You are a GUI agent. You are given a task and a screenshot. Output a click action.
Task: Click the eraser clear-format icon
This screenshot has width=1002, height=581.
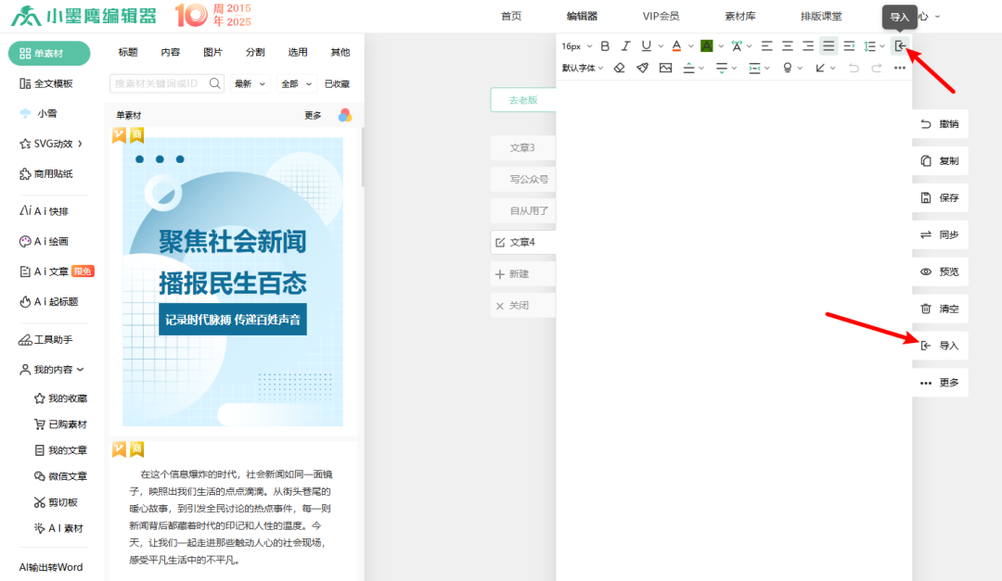[x=619, y=68]
